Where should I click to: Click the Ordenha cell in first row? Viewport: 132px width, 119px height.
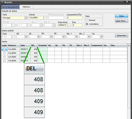pos(43,49)
